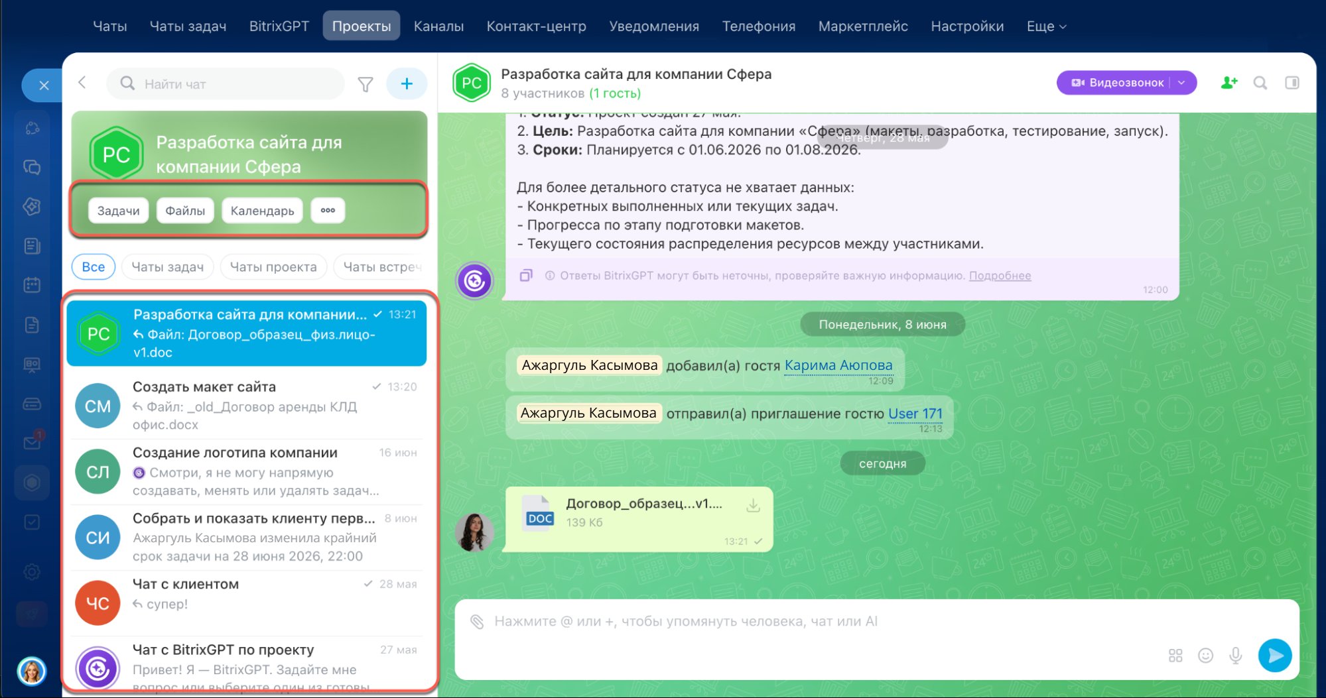
Task: Open the chat list filter funnel
Action: point(365,84)
